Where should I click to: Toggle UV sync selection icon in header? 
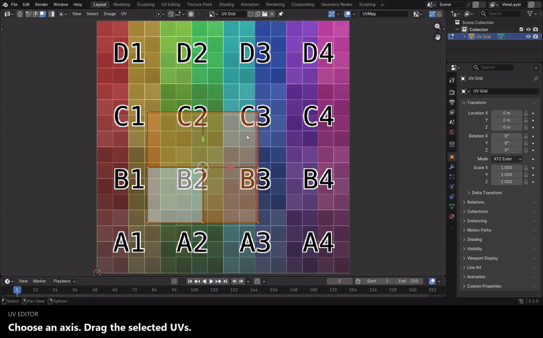click(x=20, y=14)
